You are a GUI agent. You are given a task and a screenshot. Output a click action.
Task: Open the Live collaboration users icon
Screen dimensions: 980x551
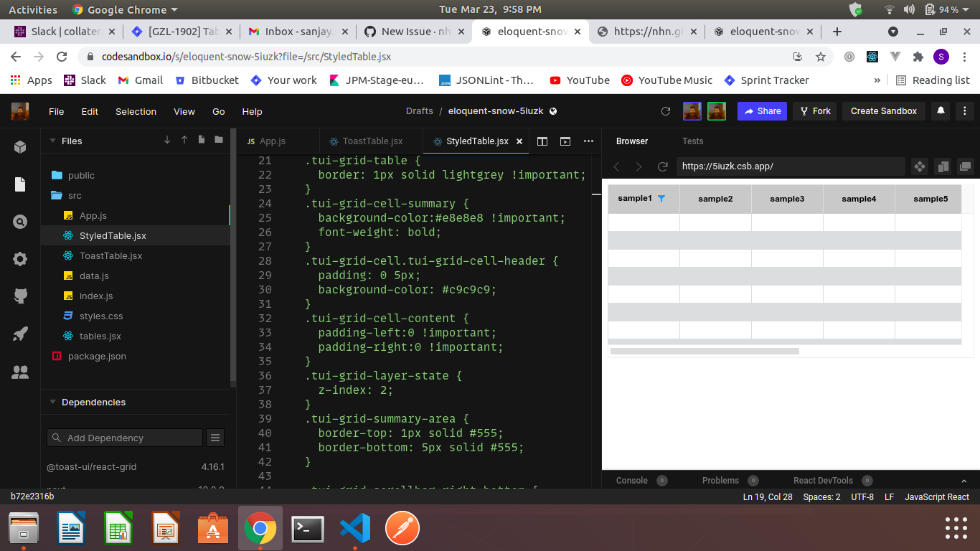(19, 372)
